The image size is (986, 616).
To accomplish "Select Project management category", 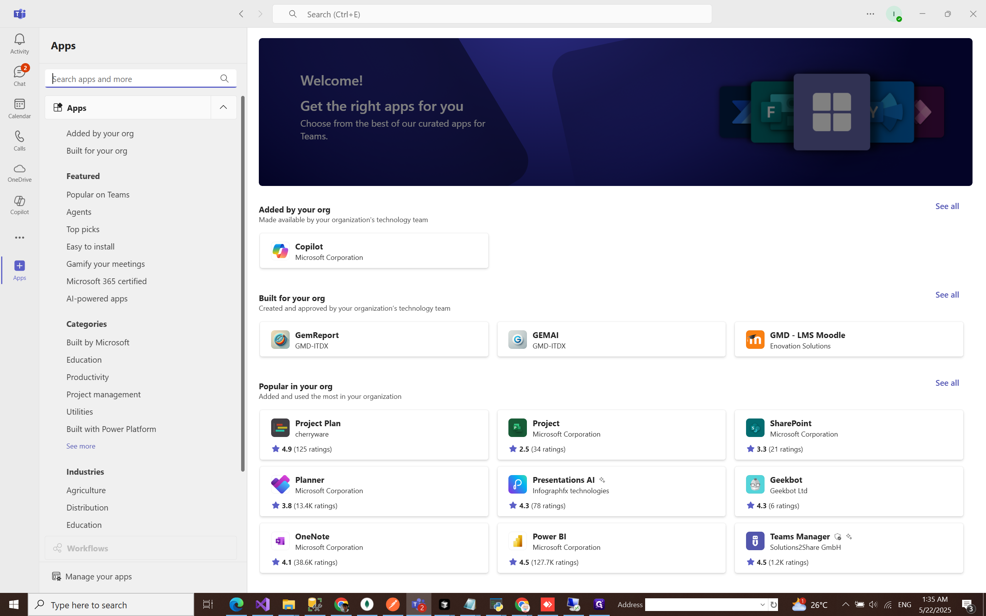I will click(104, 394).
